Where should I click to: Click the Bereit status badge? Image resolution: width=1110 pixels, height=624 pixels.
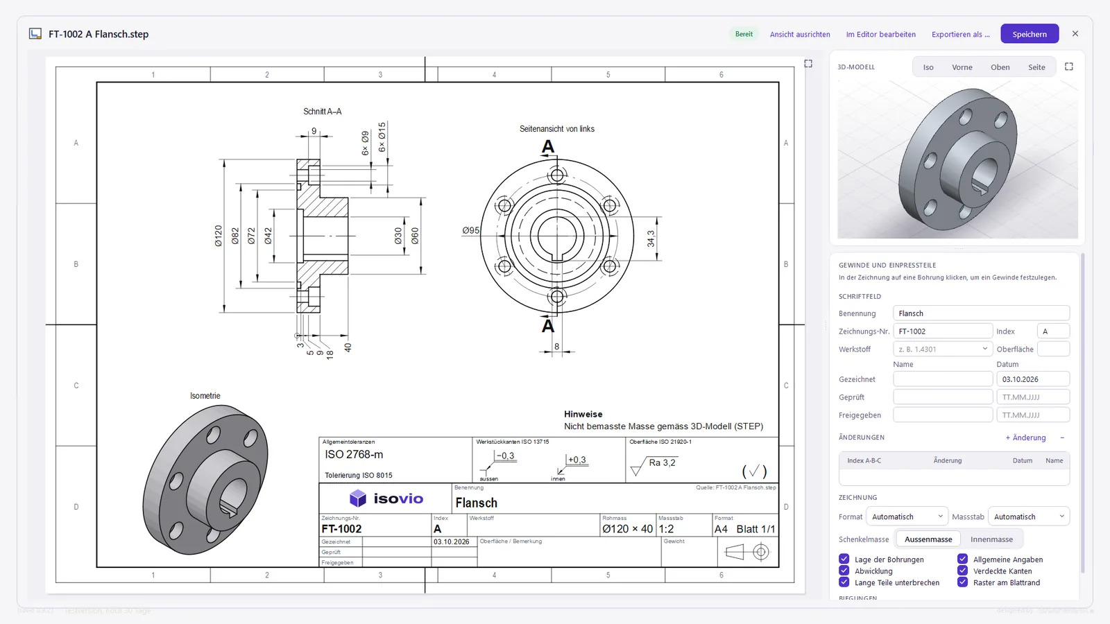[744, 34]
